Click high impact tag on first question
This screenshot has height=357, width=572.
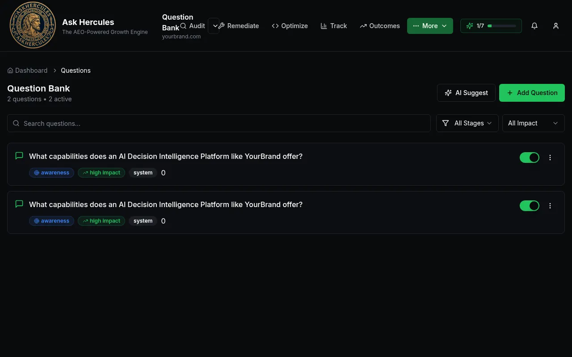(101, 173)
